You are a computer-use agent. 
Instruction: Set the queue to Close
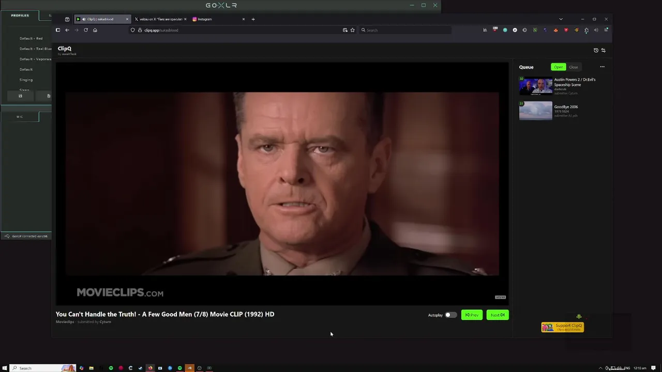tap(574, 67)
